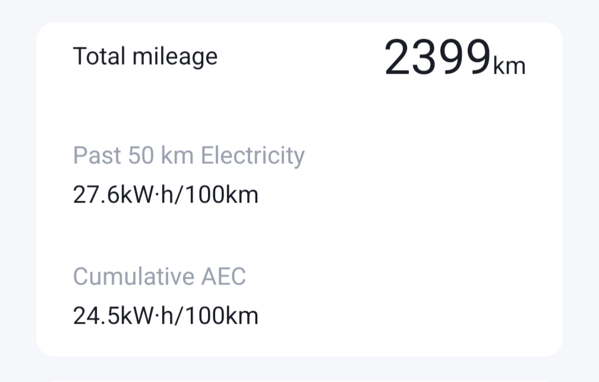Tap the number "24.5" in the cumulative reading
The height and width of the screenshot is (382, 599).
click(95, 315)
